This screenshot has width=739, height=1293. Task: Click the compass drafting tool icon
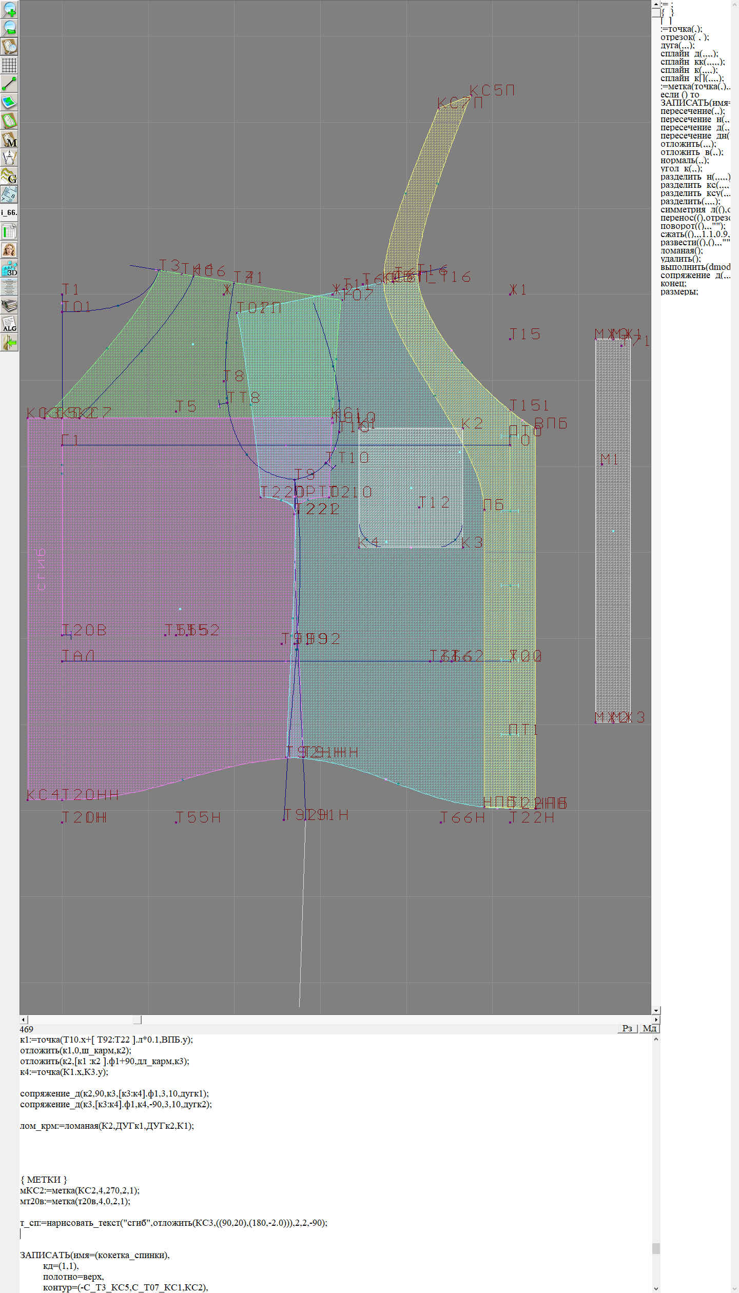[x=9, y=158]
